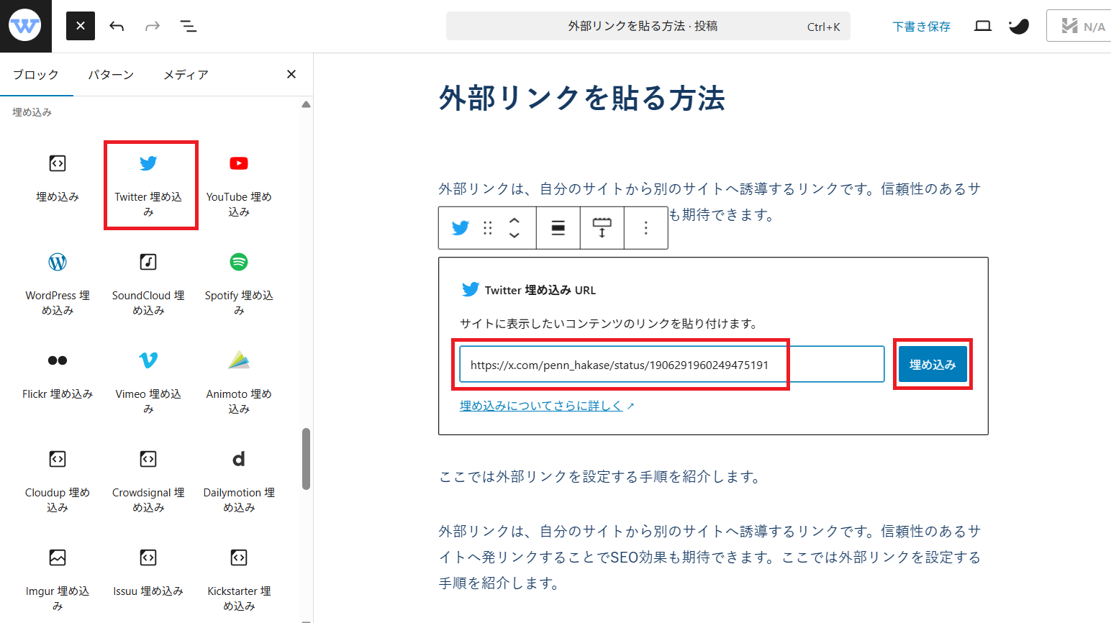Click the block drag handle in toolbar

488,228
